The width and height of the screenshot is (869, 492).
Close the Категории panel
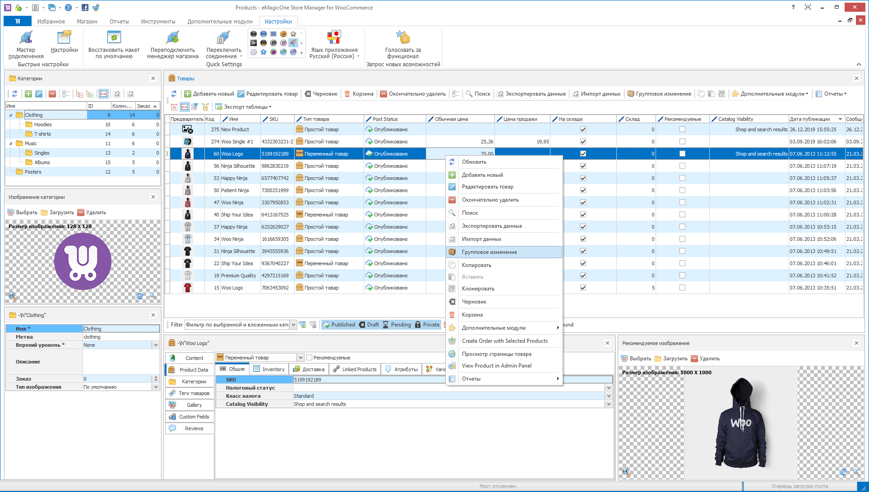153,78
